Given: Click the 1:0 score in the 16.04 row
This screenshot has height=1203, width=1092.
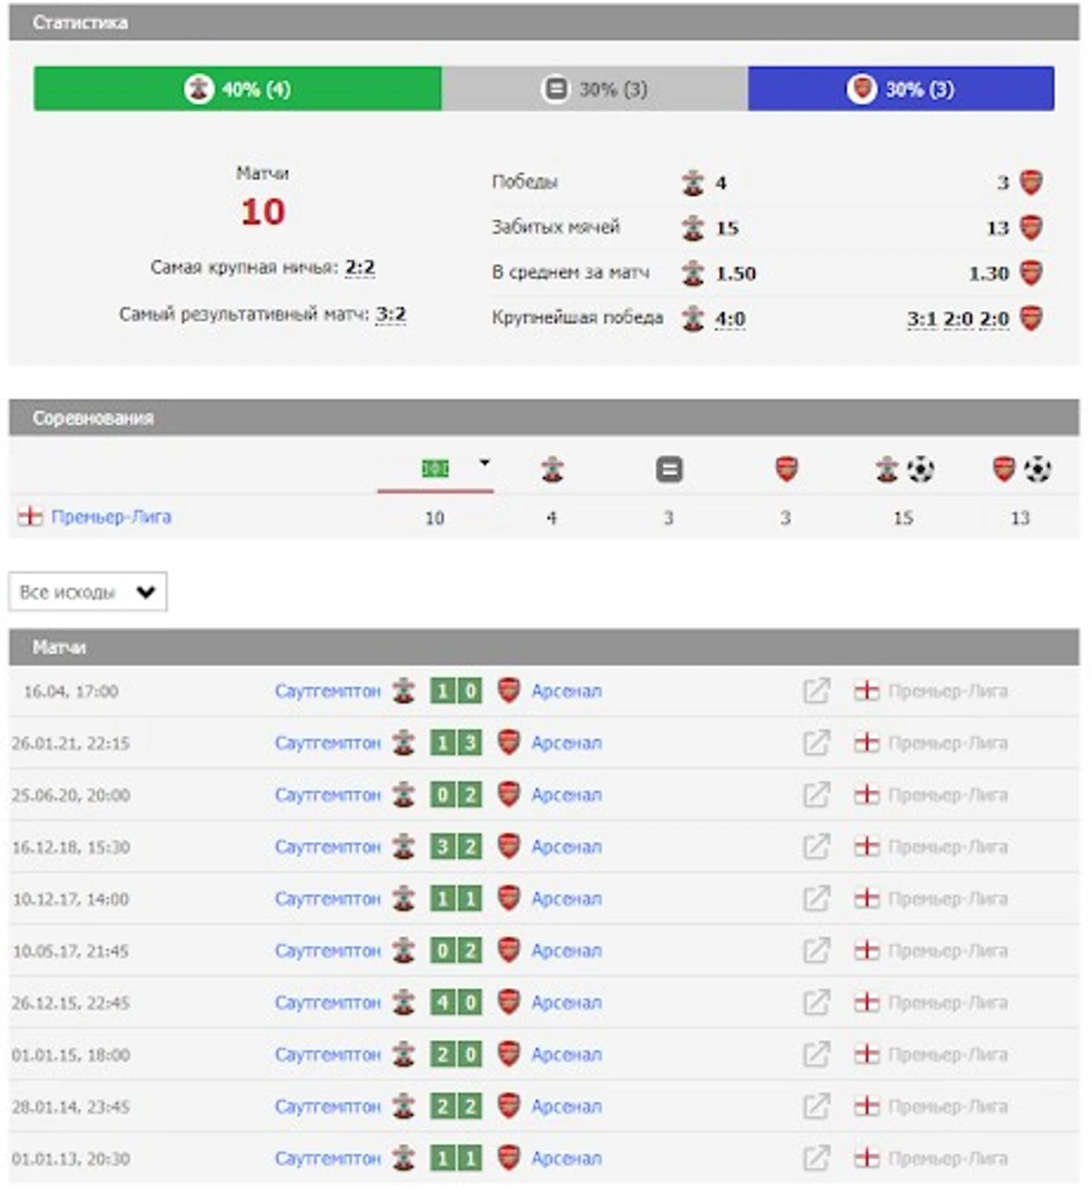Looking at the screenshot, I should (456, 691).
